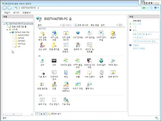
Task: Open ISAPI 및 CGI 제한 icon
Action: click(x=90, y=63)
